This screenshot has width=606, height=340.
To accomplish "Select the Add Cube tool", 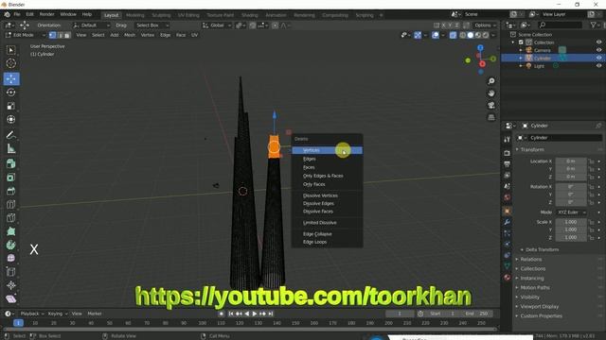I will click(x=11, y=163).
